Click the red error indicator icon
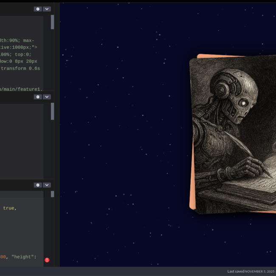 [x=47, y=260]
